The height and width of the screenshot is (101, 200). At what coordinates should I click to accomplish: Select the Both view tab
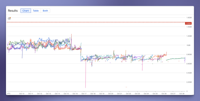[45, 11]
